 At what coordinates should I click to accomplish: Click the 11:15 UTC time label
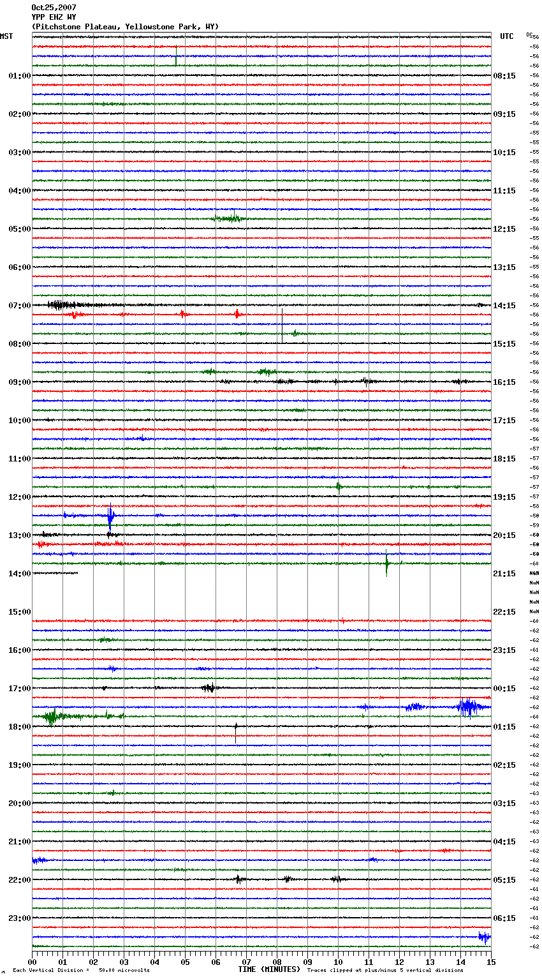(504, 191)
